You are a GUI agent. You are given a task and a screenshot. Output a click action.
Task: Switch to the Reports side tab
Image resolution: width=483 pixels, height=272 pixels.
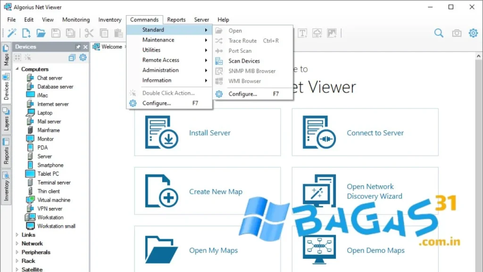point(6,152)
